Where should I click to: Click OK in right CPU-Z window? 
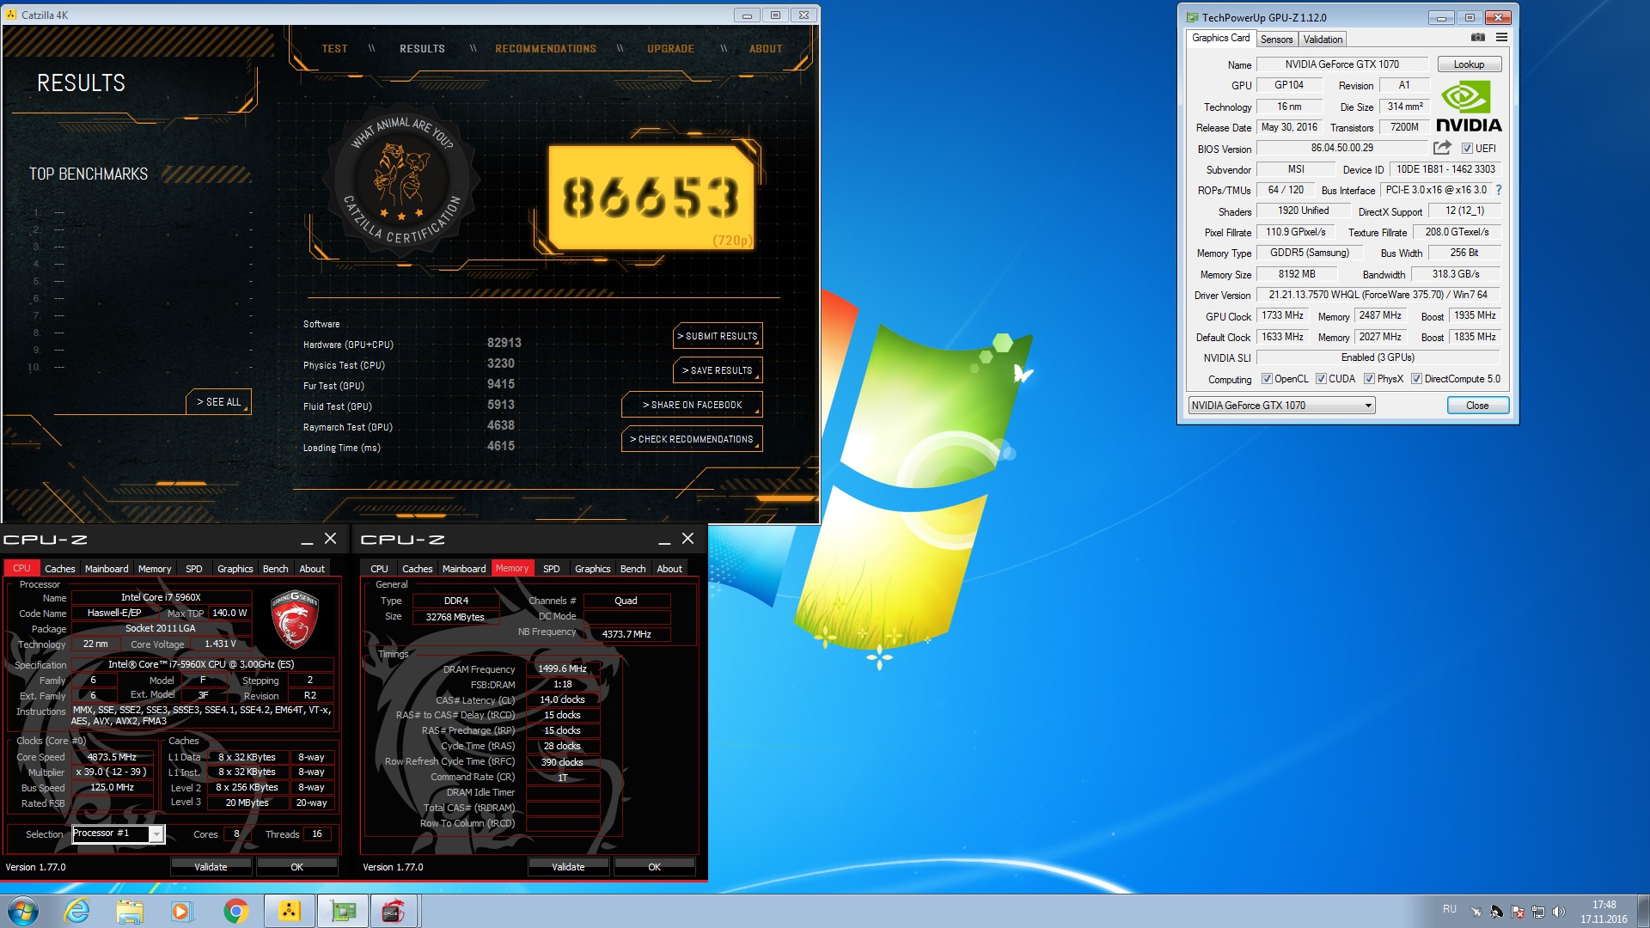(x=654, y=867)
